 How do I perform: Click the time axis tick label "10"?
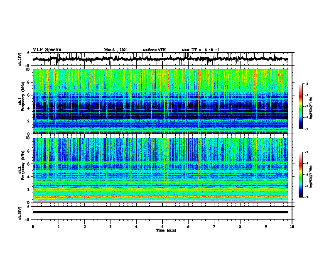(x=292, y=227)
